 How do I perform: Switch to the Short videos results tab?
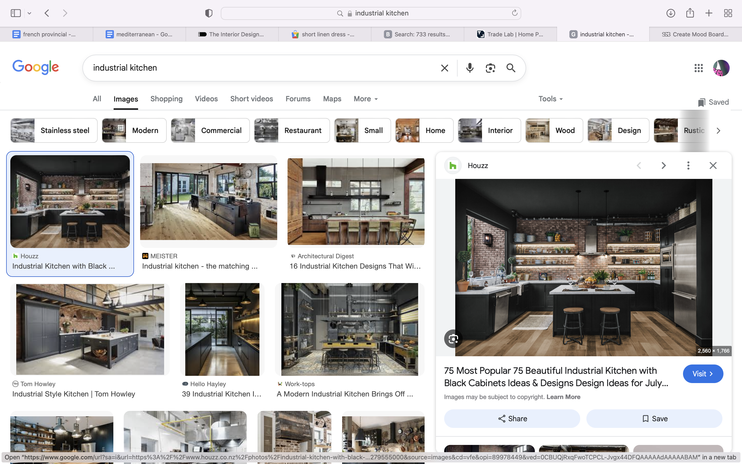pyautogui.click(x=252, y=99)
